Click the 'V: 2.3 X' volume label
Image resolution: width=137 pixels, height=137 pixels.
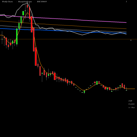tap(132, 104)
